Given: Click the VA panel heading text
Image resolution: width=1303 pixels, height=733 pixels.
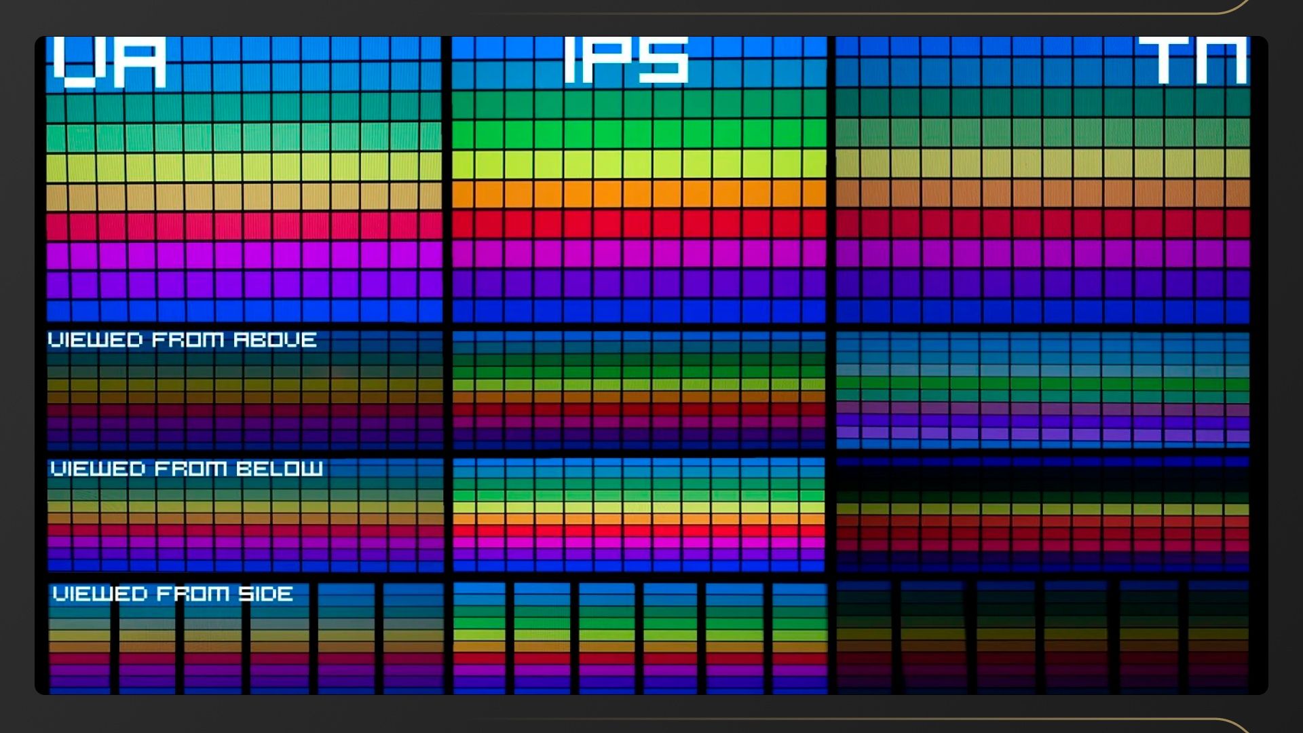Looking at the screenshot, I should click(x=109, y=62).
